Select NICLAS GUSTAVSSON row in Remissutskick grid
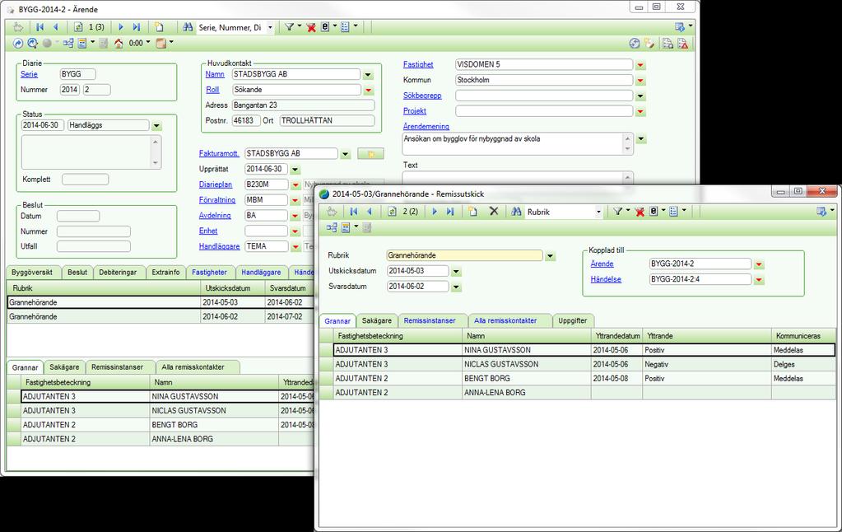This screenshot has height=532, width=842. (x=577, y=364)
